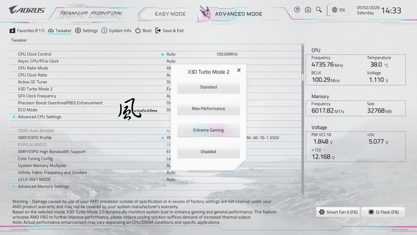
Task: Select Extreme Gaming mode
Action: (208, 130)
